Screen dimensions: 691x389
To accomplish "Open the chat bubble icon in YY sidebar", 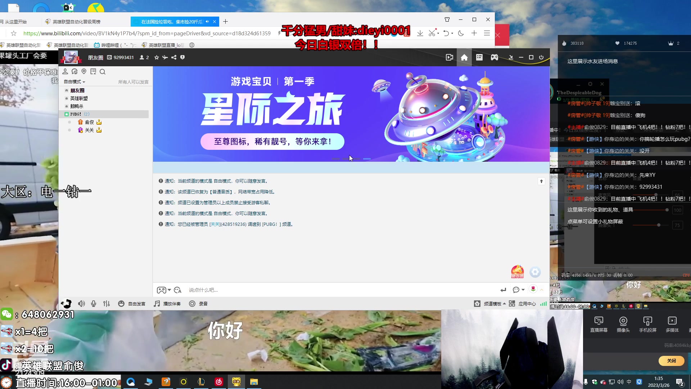I will [x=74, y=71].
